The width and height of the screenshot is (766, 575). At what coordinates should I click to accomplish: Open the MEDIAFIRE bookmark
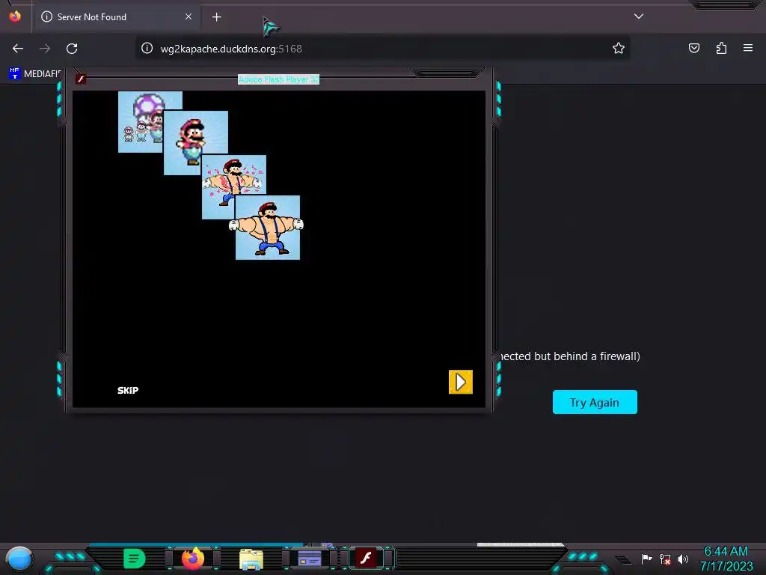[x=35, y=74]
